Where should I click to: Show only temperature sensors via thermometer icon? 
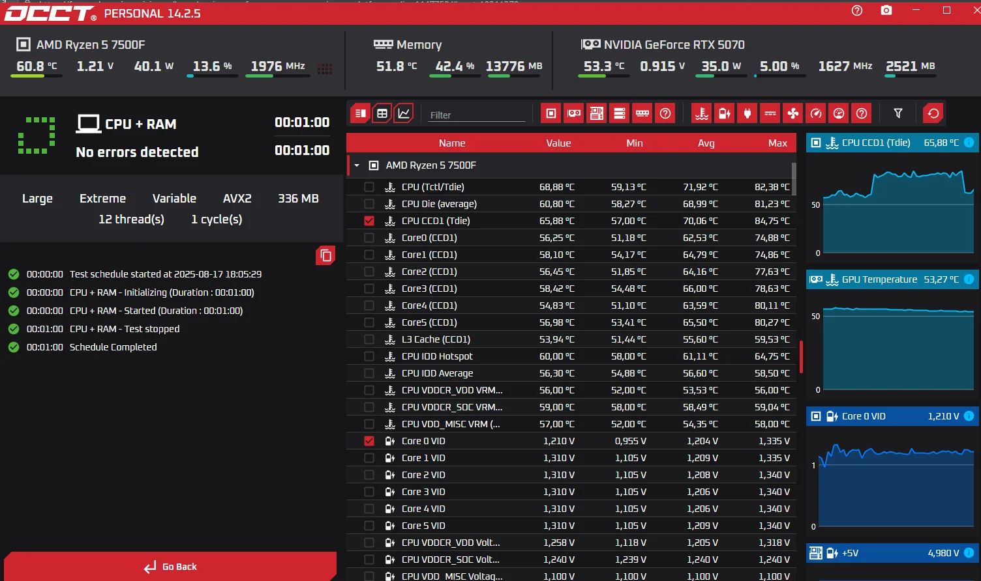[702, 113]
